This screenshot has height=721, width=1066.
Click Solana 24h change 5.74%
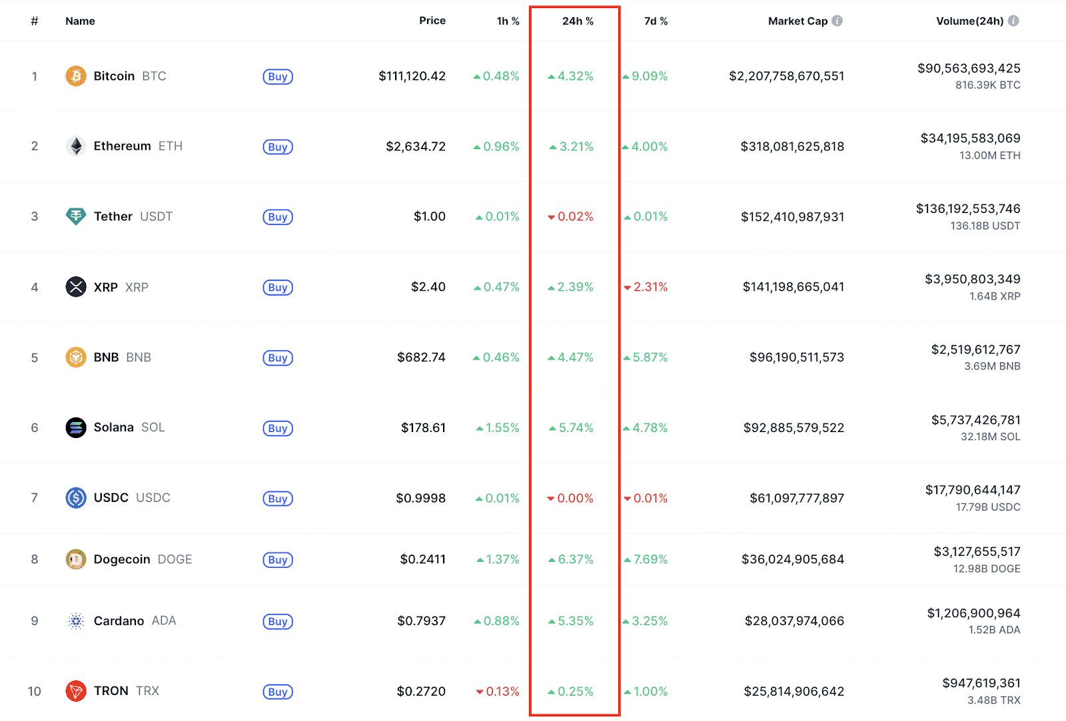(x=571, y=427)
